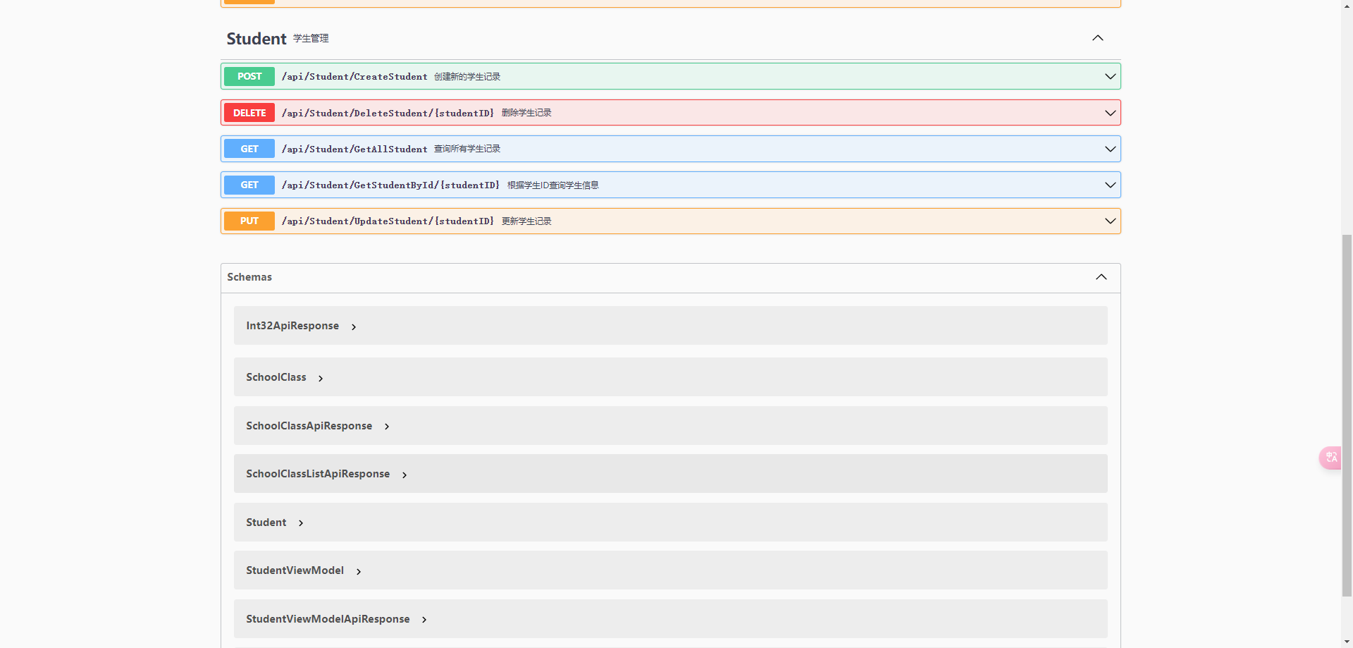
Task: Expand the CreateStudent endpoint arrow
Action: pyautogui.click(x=1110, y=76)
